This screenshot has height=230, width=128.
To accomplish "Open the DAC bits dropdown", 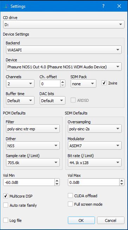I will coord(52,100).
